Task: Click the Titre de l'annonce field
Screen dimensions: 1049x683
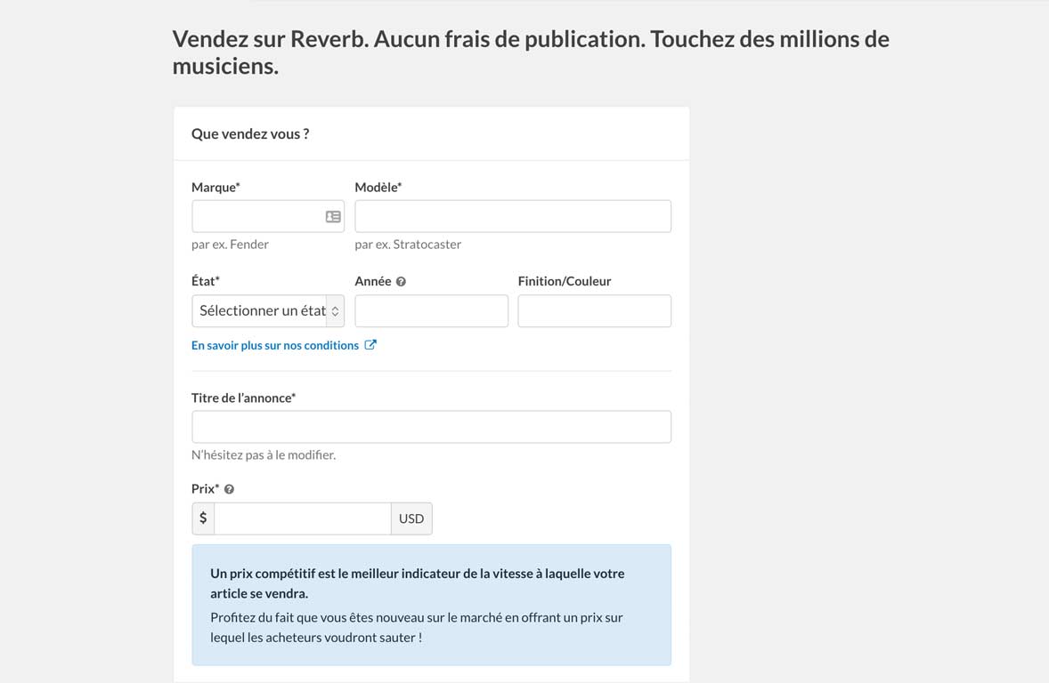Action: click(431, 427)
